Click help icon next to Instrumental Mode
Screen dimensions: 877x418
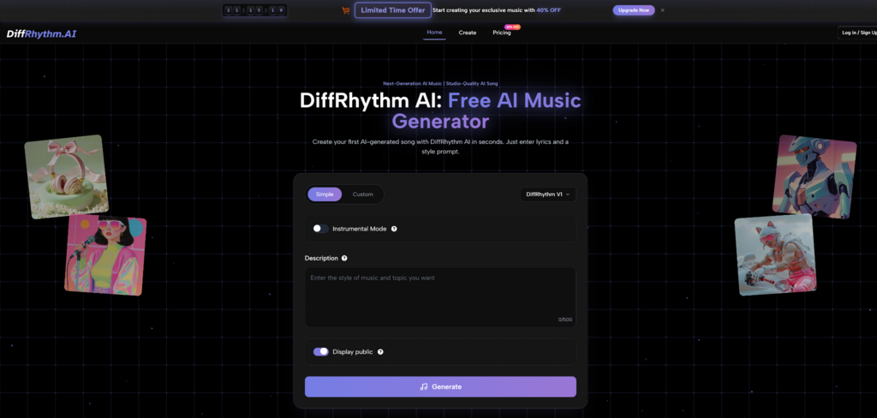394,229
